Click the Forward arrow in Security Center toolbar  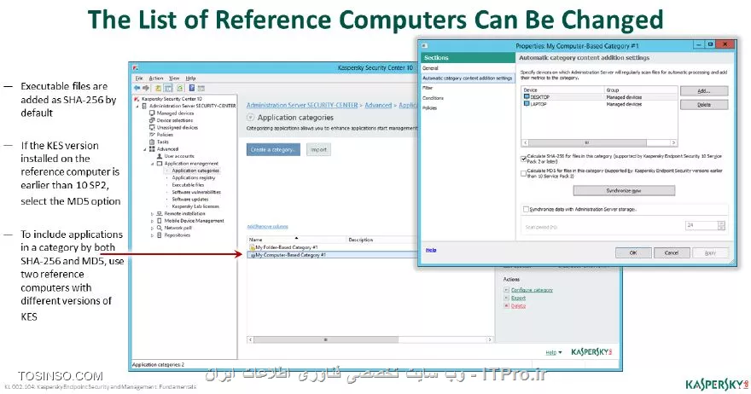146,88
